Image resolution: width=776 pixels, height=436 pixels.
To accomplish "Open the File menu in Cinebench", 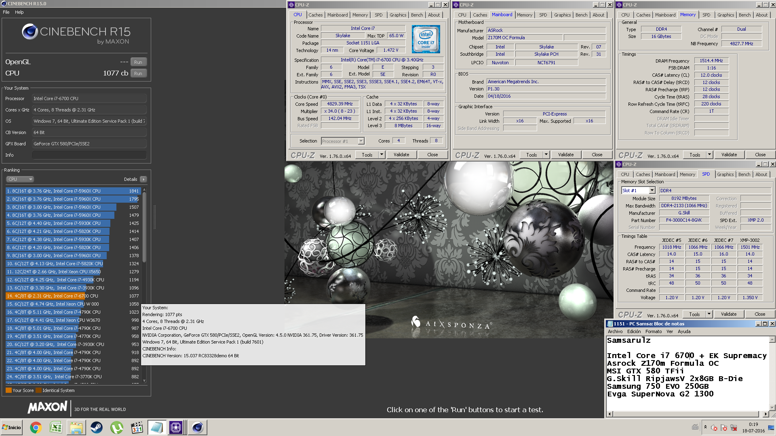I will (6, 12).
